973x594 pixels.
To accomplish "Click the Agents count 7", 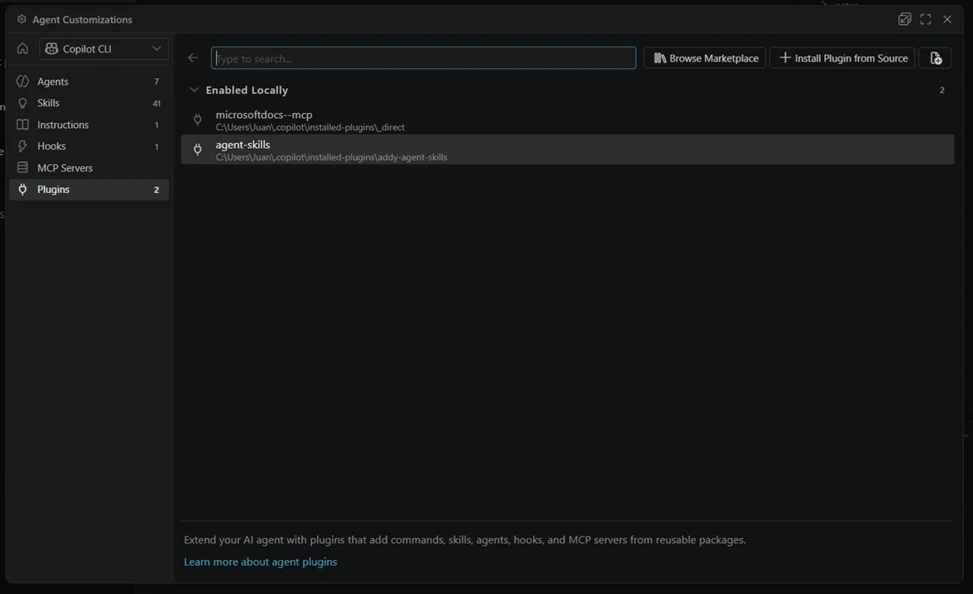I will (156, 82).
